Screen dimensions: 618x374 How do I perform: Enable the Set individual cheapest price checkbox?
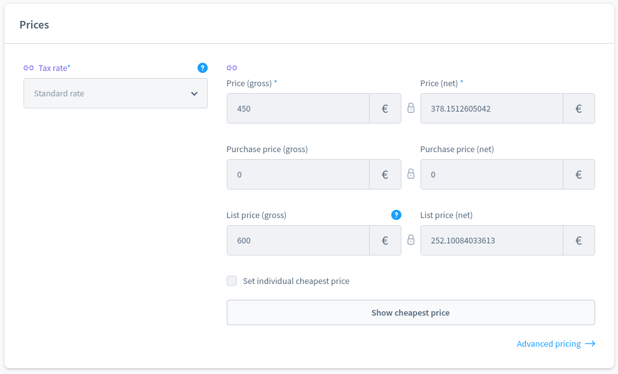232,281
